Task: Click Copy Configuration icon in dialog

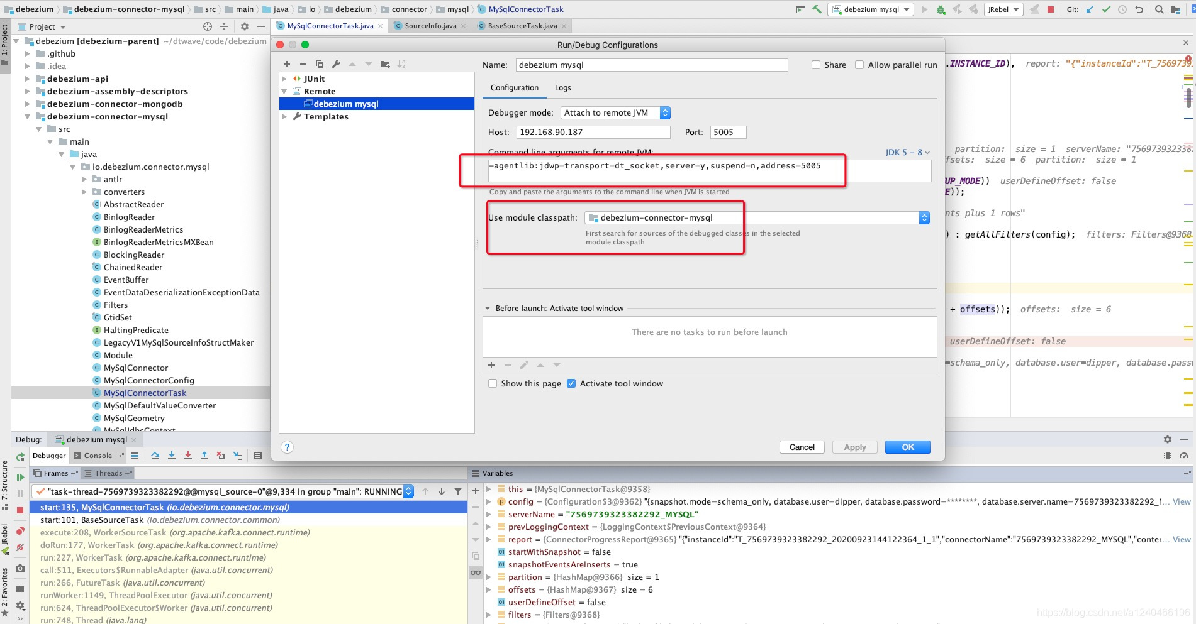Action: pyautogui.click(x=320, y=64)
